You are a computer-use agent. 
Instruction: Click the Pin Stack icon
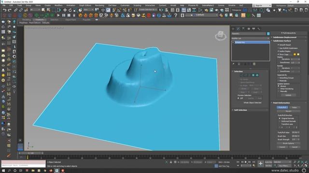[234, 64]
